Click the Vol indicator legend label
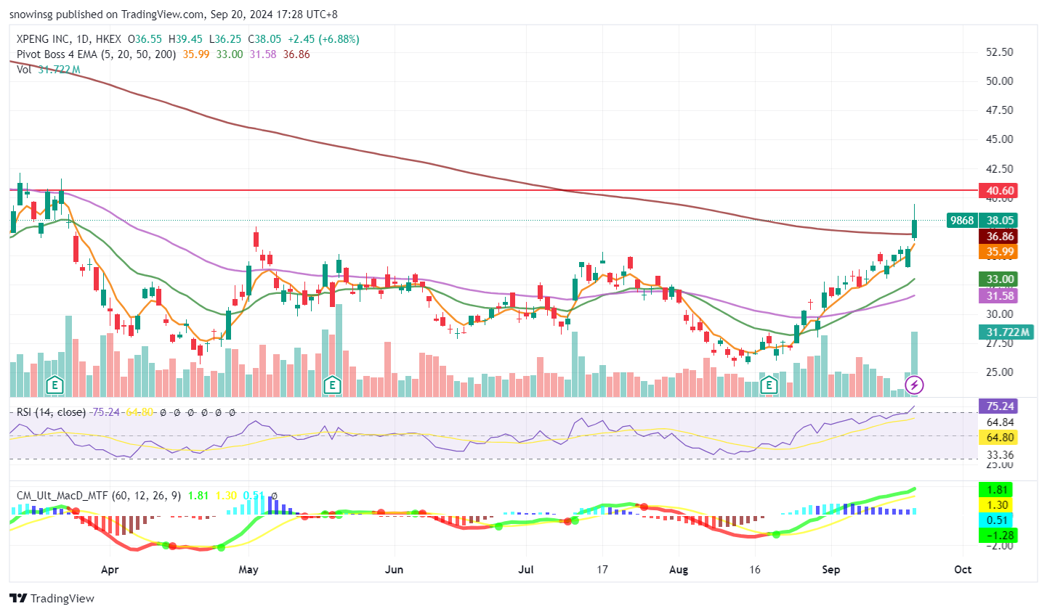1047x614 pixels. click(x=24, y=70)
